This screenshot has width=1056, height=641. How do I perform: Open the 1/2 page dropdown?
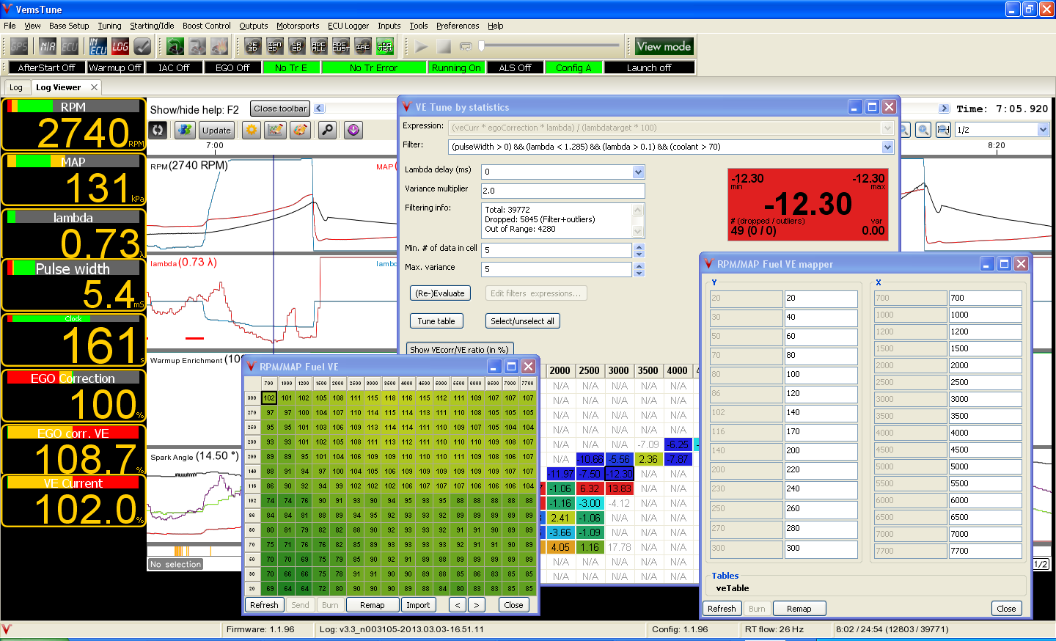coord(1044,130)
